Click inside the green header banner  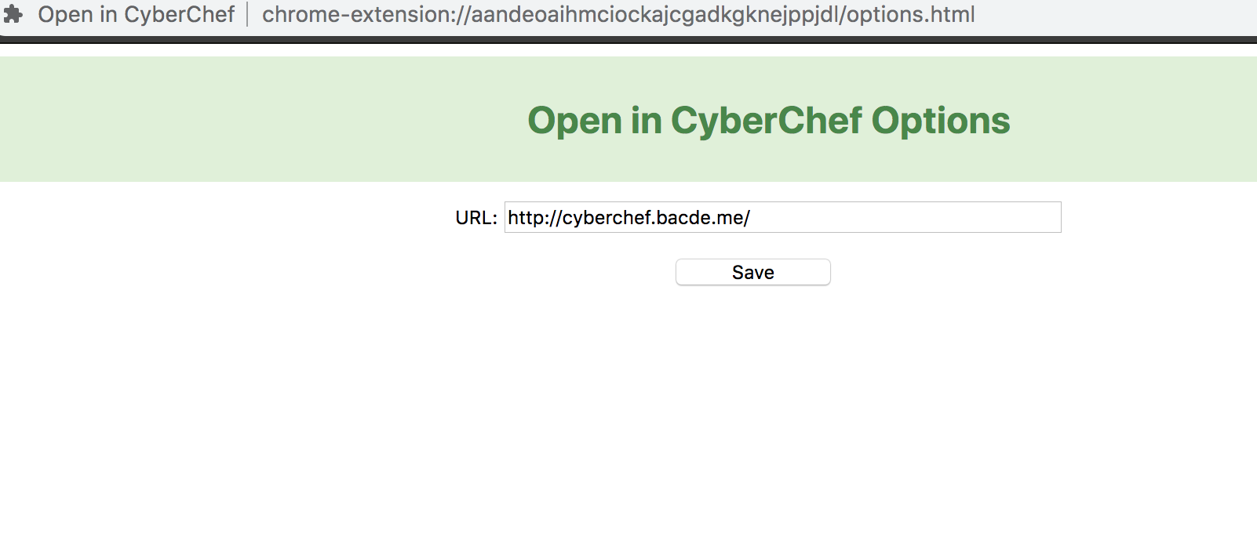coord(235,118)
